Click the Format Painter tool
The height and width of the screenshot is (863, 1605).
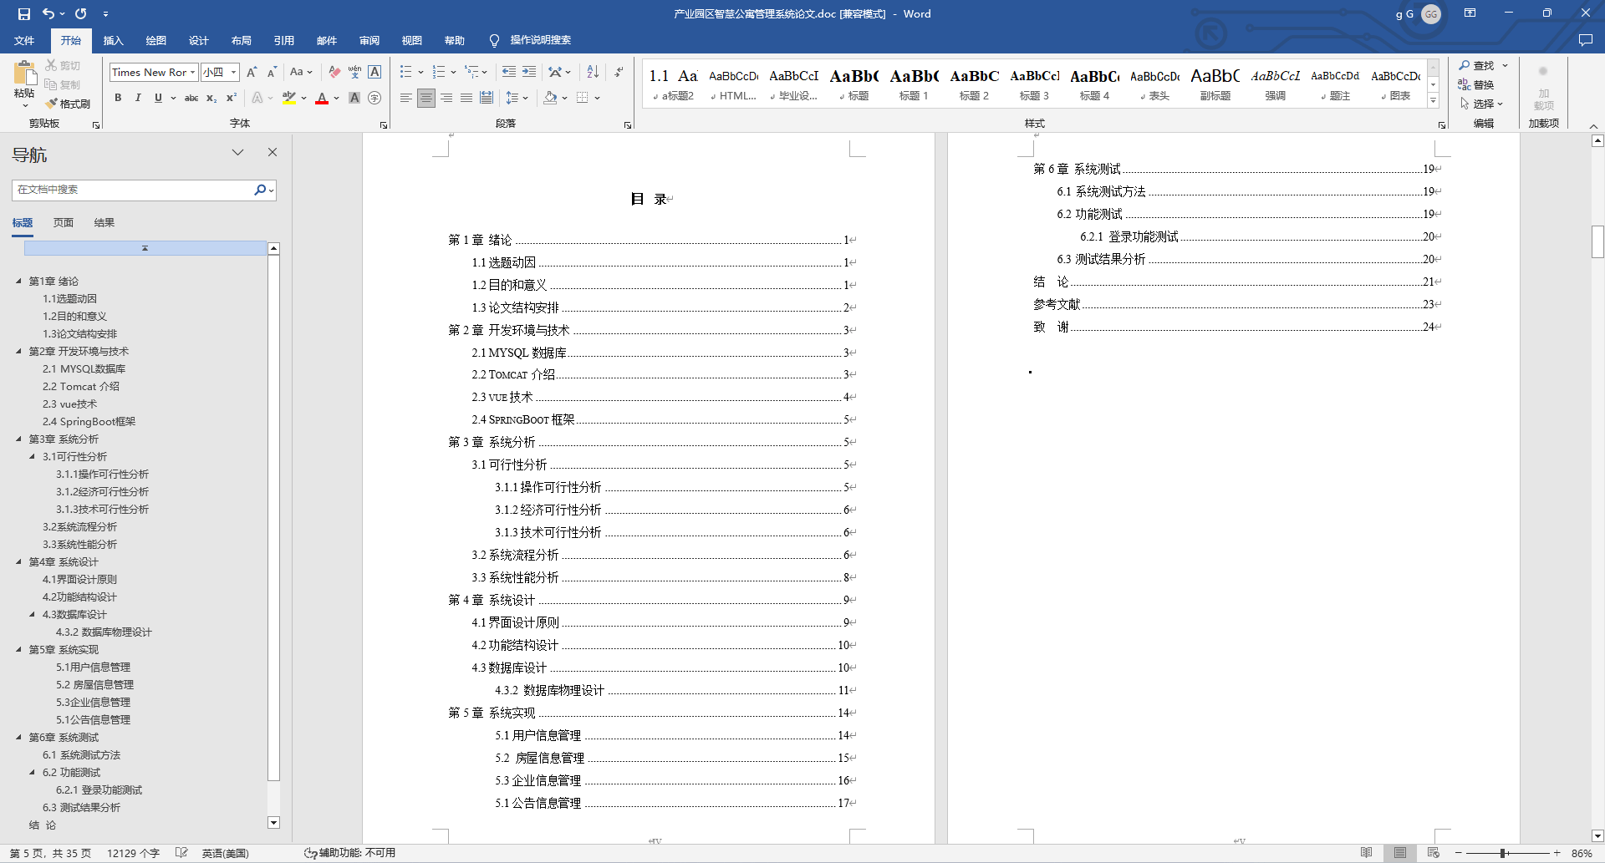[68, 104]
